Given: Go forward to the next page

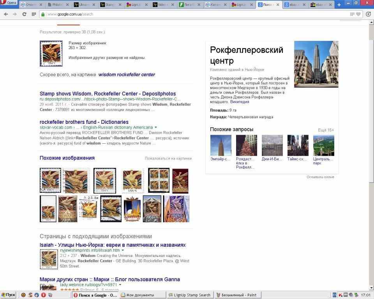Looking at the screenshot, I should click(15, 14).
